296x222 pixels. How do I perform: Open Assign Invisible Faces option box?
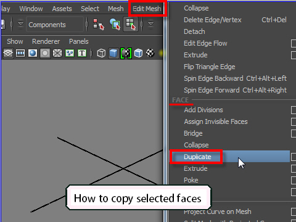pyautogui.click(x=294, y=121)
